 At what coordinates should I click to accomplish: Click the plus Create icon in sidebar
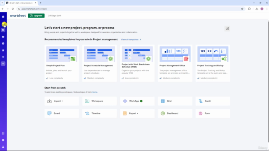pyautogui.click(x=3, y=64)
